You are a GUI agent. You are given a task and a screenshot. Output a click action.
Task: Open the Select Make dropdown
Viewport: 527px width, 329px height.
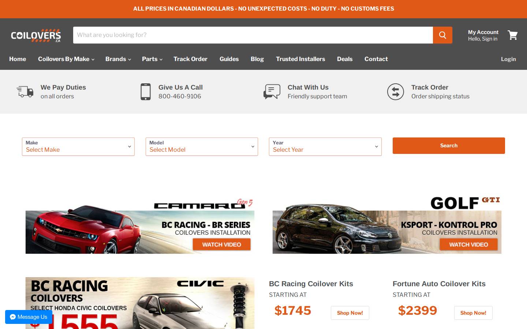(78, 147)
